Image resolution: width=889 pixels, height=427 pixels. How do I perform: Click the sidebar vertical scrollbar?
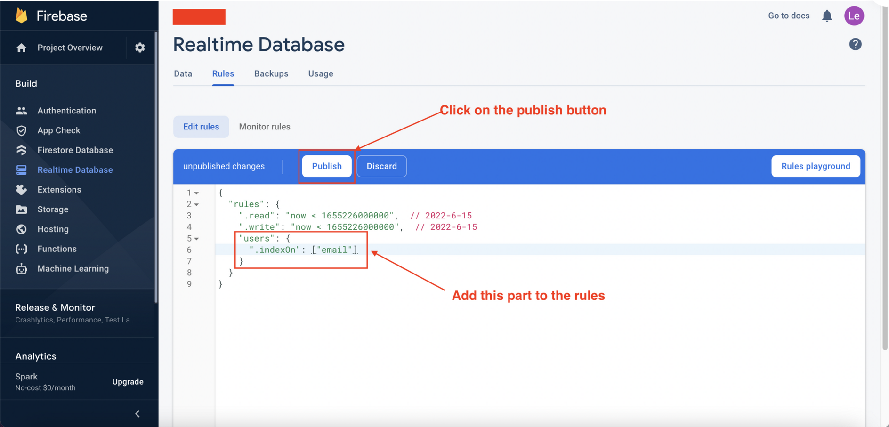pos(156,167)
